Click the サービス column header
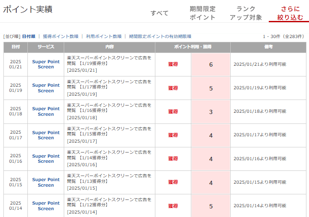Image resolution: width=309 pixels, height=217 pixels. tap(46, 47)
